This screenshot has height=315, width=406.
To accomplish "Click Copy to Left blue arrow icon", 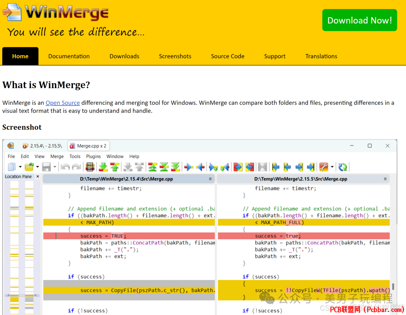I will click(x=200, y=167).
